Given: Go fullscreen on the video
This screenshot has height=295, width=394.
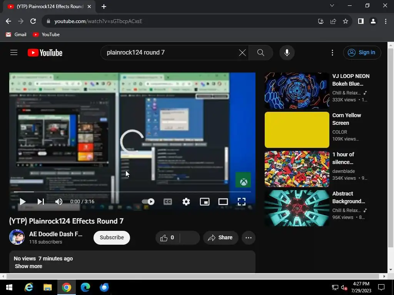Looking at the screenshot, I should point(242,201).
